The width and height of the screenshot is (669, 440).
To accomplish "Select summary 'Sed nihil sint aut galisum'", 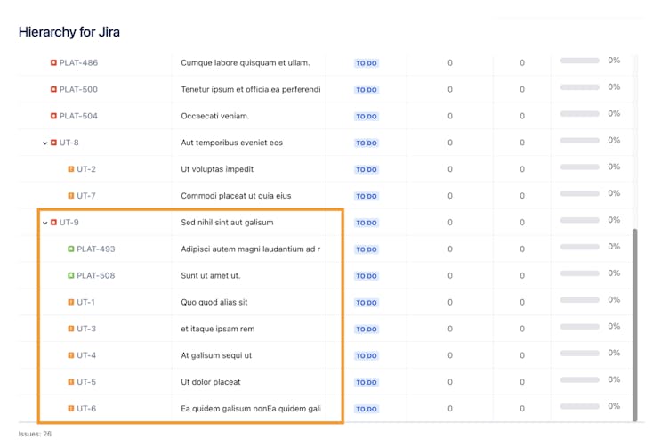I will click(227, 222).
